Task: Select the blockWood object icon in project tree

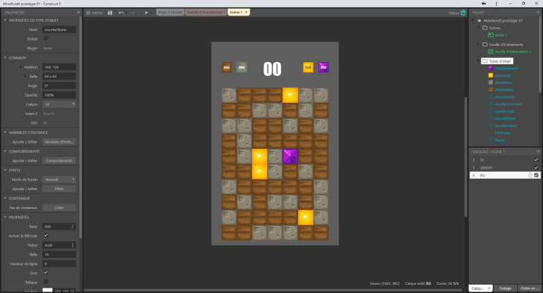Action: (490, 90)
